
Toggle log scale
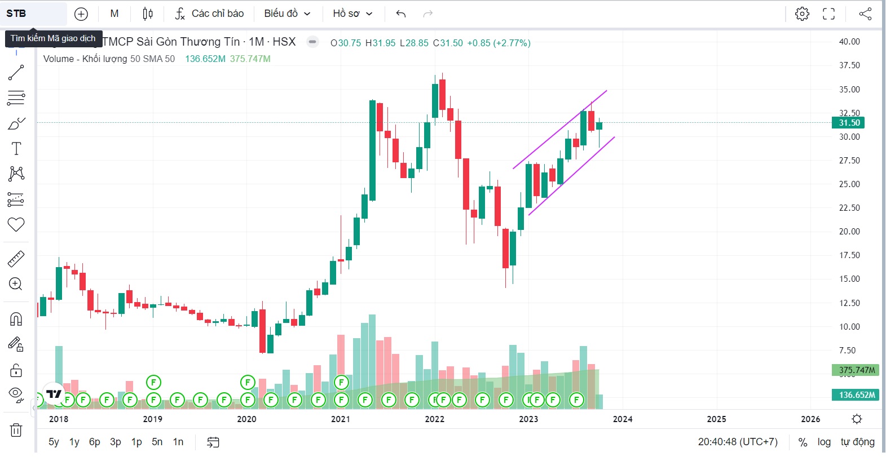[x=824, y=442]
